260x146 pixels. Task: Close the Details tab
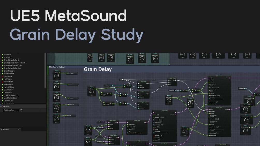pyautogui.click(x=19, y=129)
